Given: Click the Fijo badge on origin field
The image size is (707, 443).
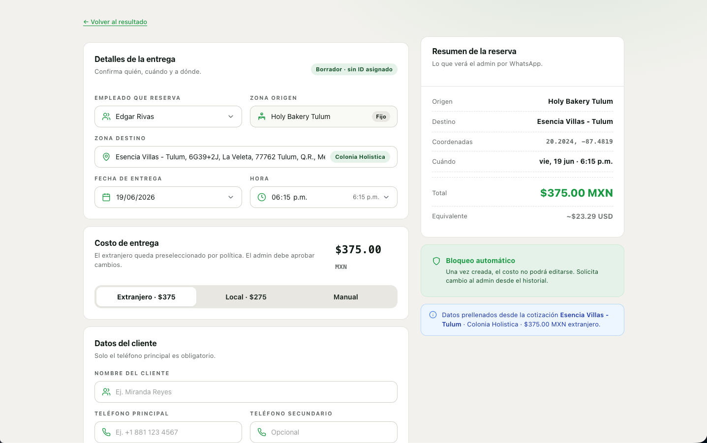Looking at the screenshot, I should coord(381,117).
